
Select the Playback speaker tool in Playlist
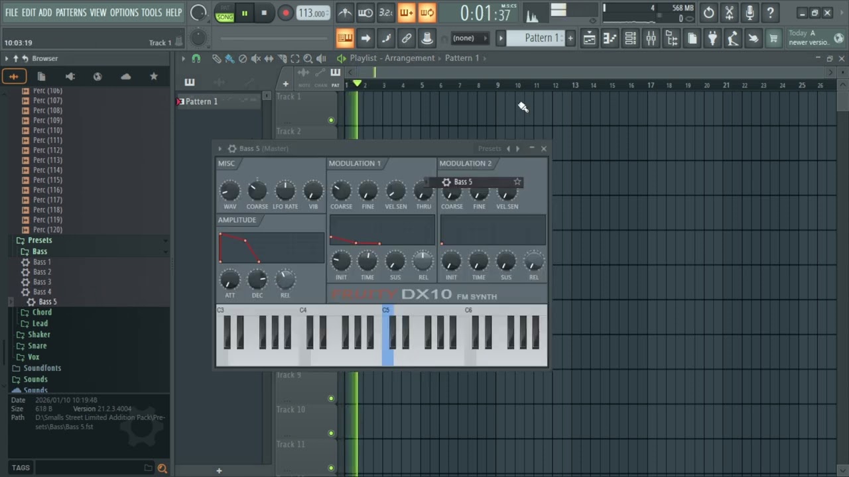pyautogui.click(x=321, y=58)
